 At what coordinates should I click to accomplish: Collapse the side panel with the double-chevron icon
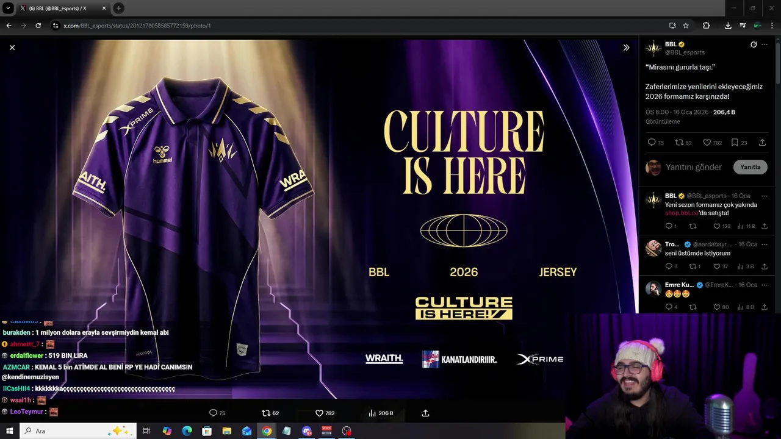tap(626, 48)
